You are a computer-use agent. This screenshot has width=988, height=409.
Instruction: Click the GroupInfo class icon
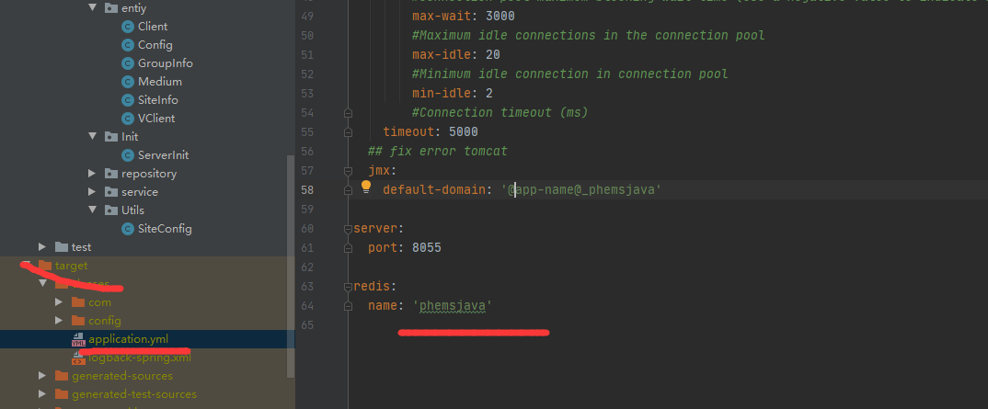coord(128,63)
